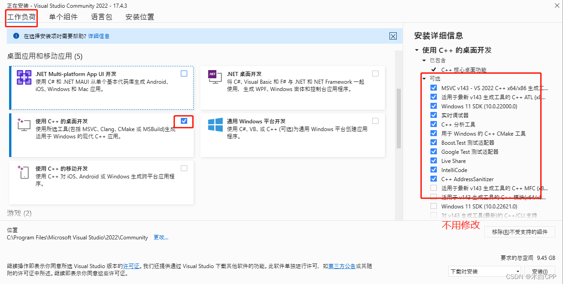Image resolution: width=563 pixels, height=284 pixels.
Task: Click the 9.45 GB total space value
Action: pos(546,257)
